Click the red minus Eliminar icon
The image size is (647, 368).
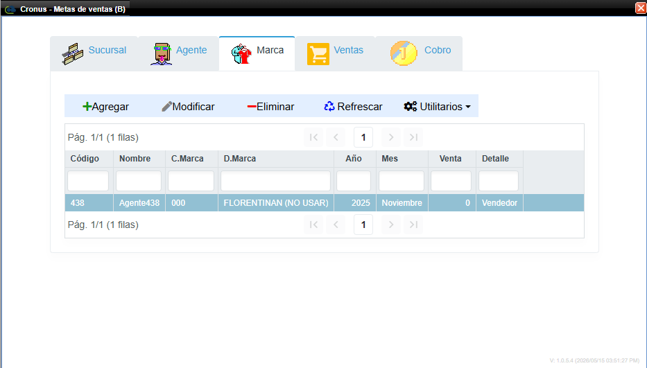pyautogui.click(x=252, y=107)
